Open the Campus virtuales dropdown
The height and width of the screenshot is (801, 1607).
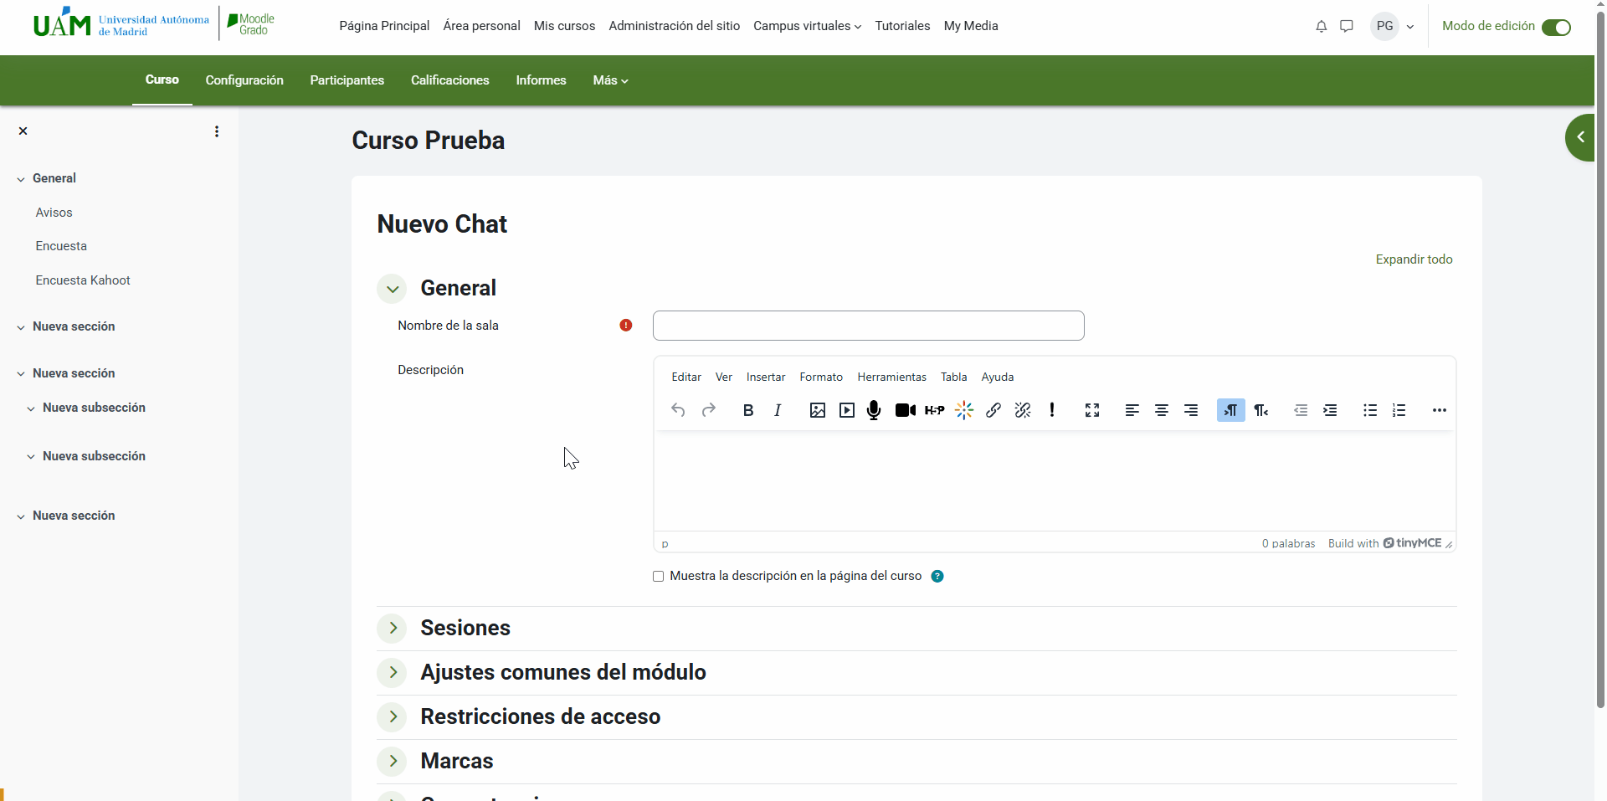pos(807,26)
